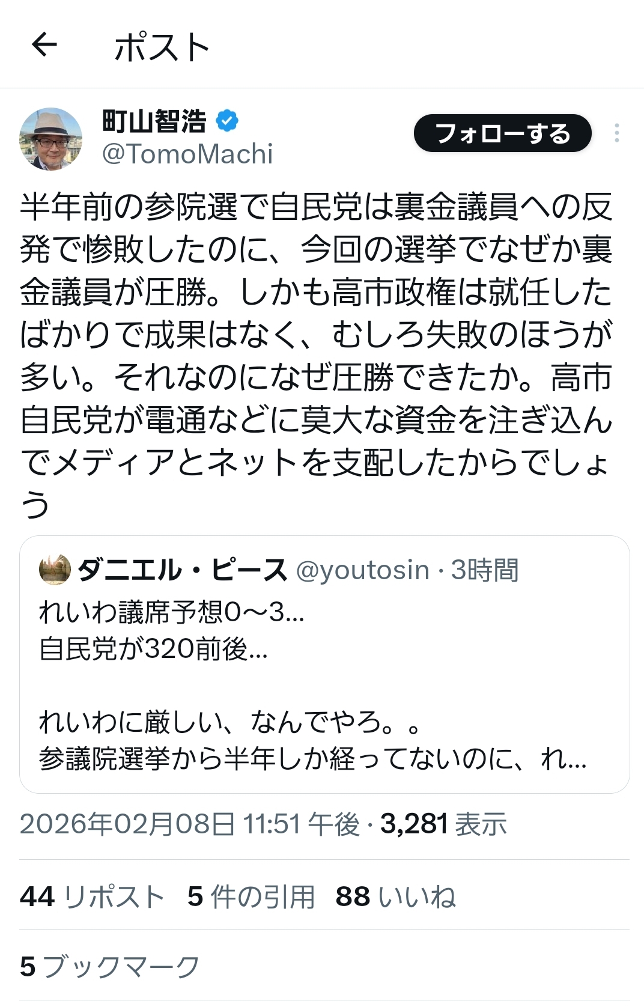View the 88 いいね list
This screenshot has width=644, height=1007.
pyautogui.click(x=395, y=896)
